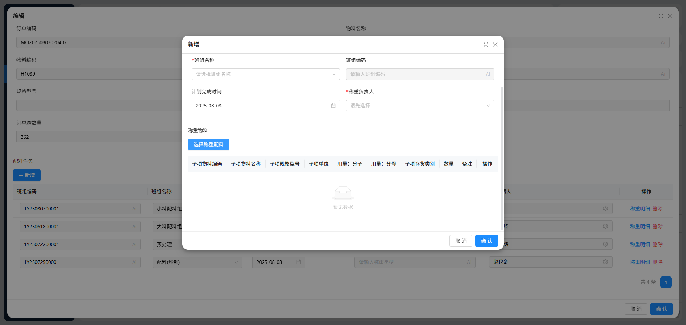This screenshot has width=686, height=325.
Task: Click the gear icon on the 赵伦剑 row
Action: point(606,262)
